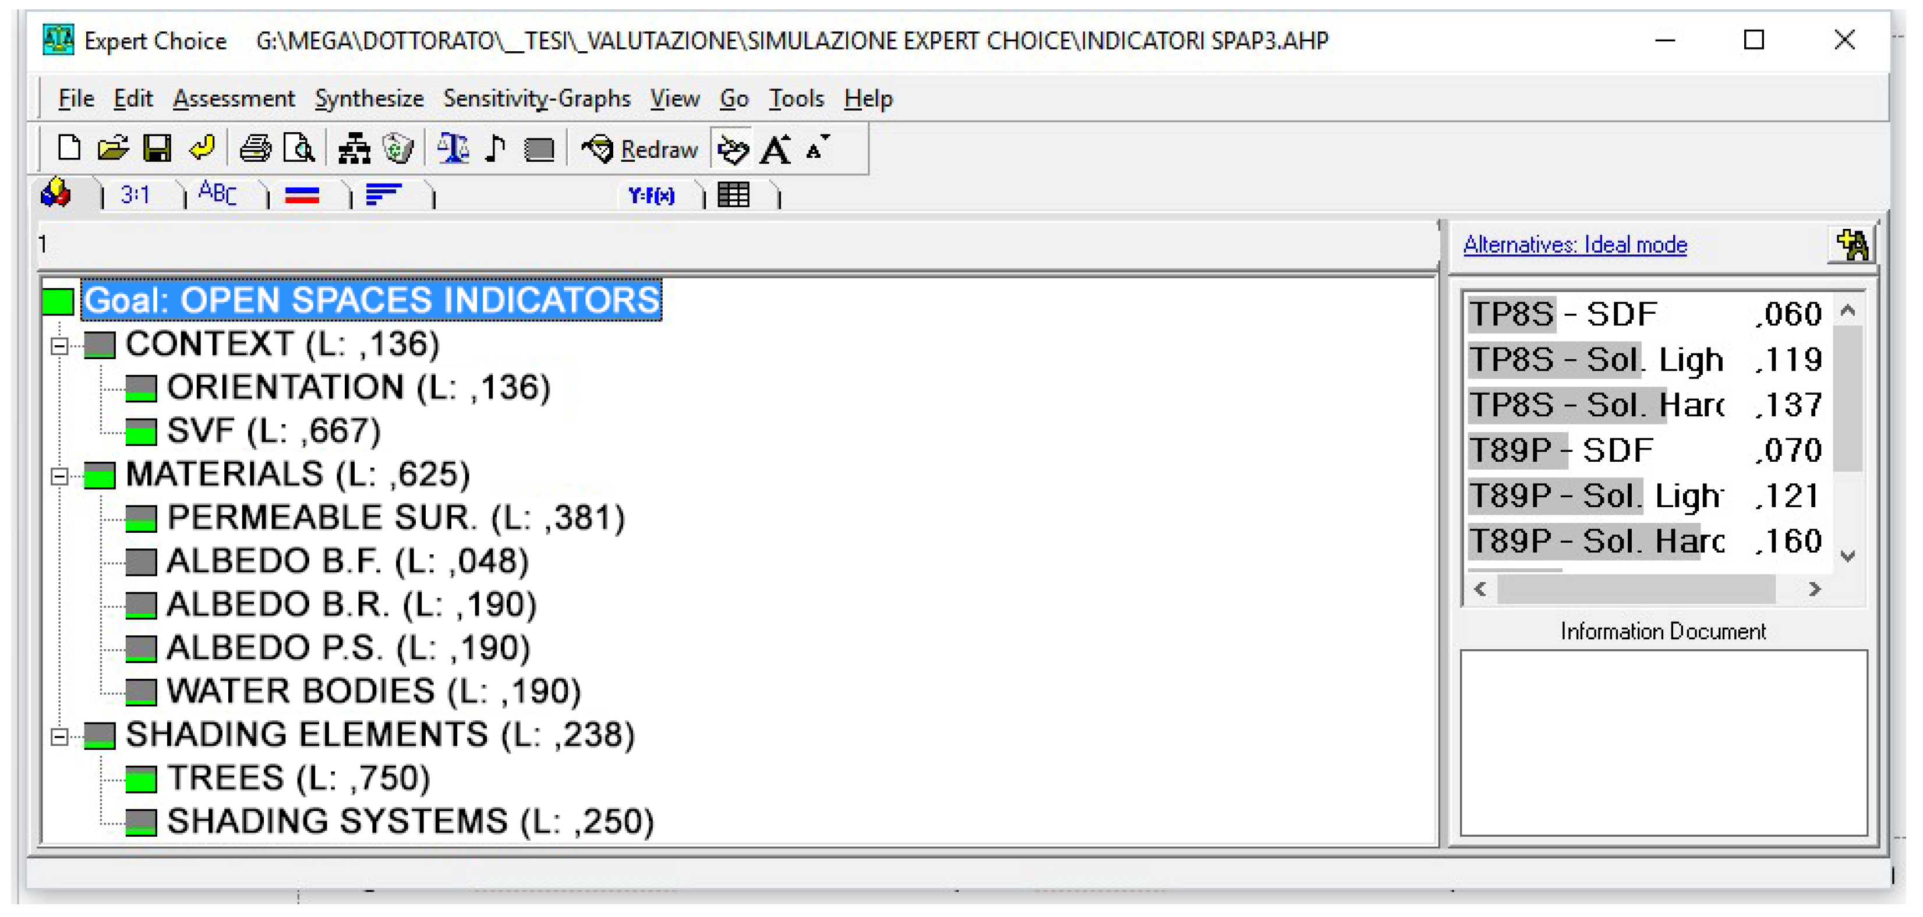Open print preview magnifier page icon

[x=299, y=148]
